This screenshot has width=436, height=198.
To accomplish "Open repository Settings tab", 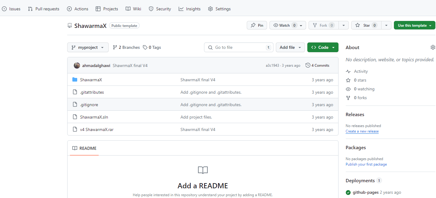I will pos(220,9).
